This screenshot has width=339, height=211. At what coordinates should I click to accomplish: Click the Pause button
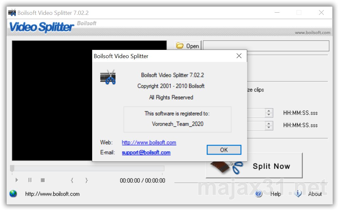[30, 180]
